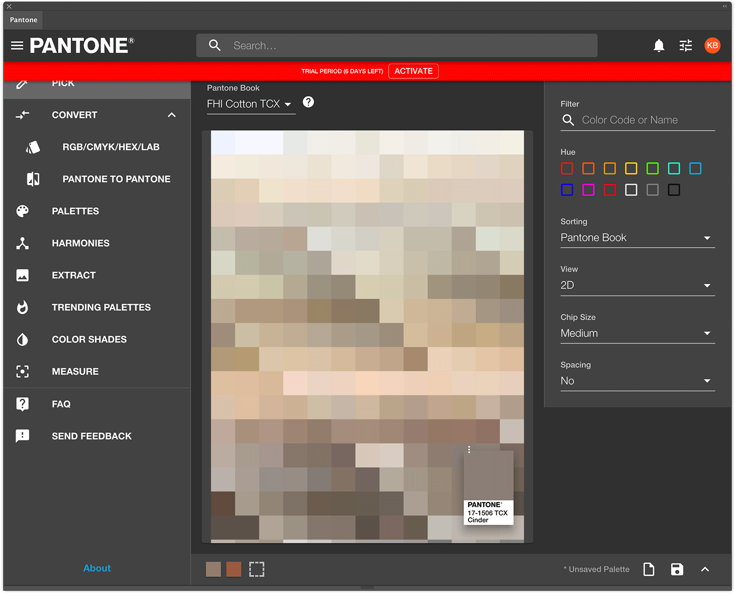Toggle the teal hue filter

coord(674,168)
